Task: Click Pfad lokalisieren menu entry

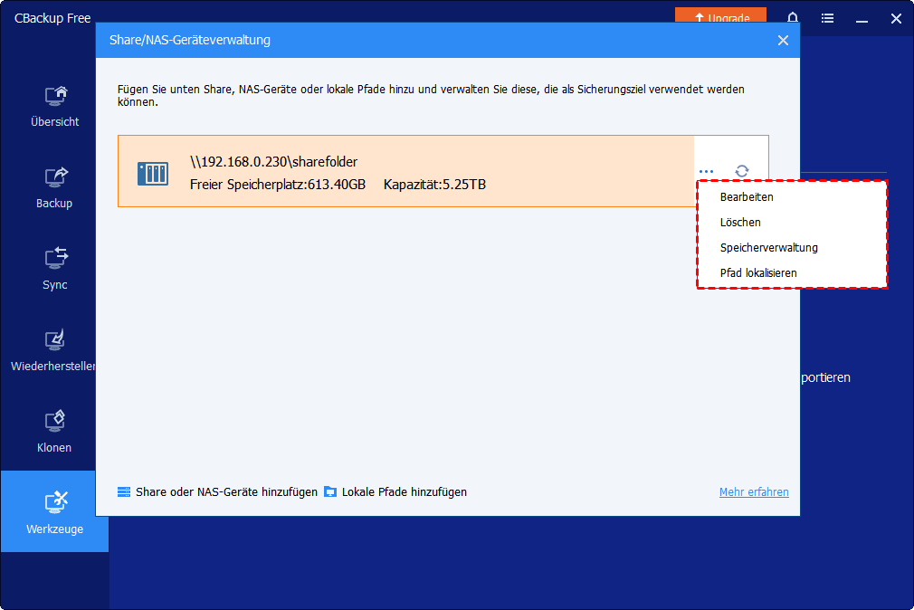Action: [758, 272]
